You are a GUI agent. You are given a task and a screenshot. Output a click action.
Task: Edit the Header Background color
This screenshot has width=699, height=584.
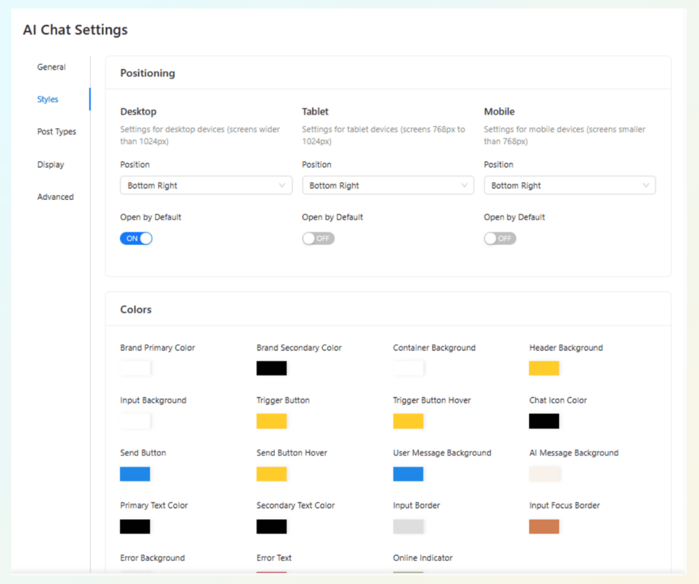click(543, 368)
